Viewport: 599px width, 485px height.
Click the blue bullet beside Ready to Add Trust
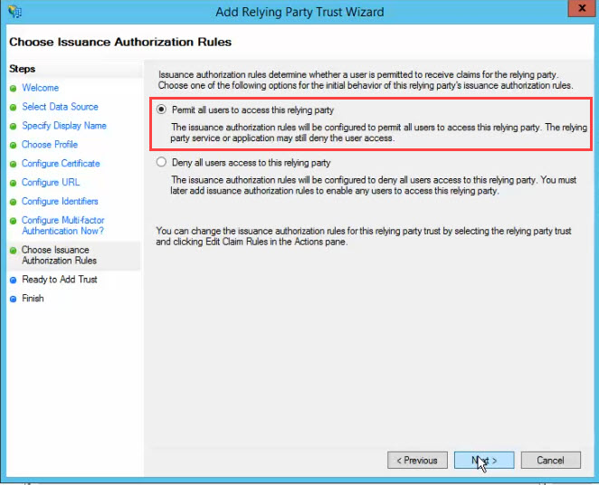[14, 280]
